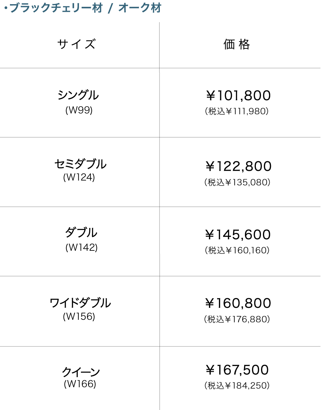This screenshot has height=410, width=321.
Task: Click the サイズ column header
Action: point(76,44)
